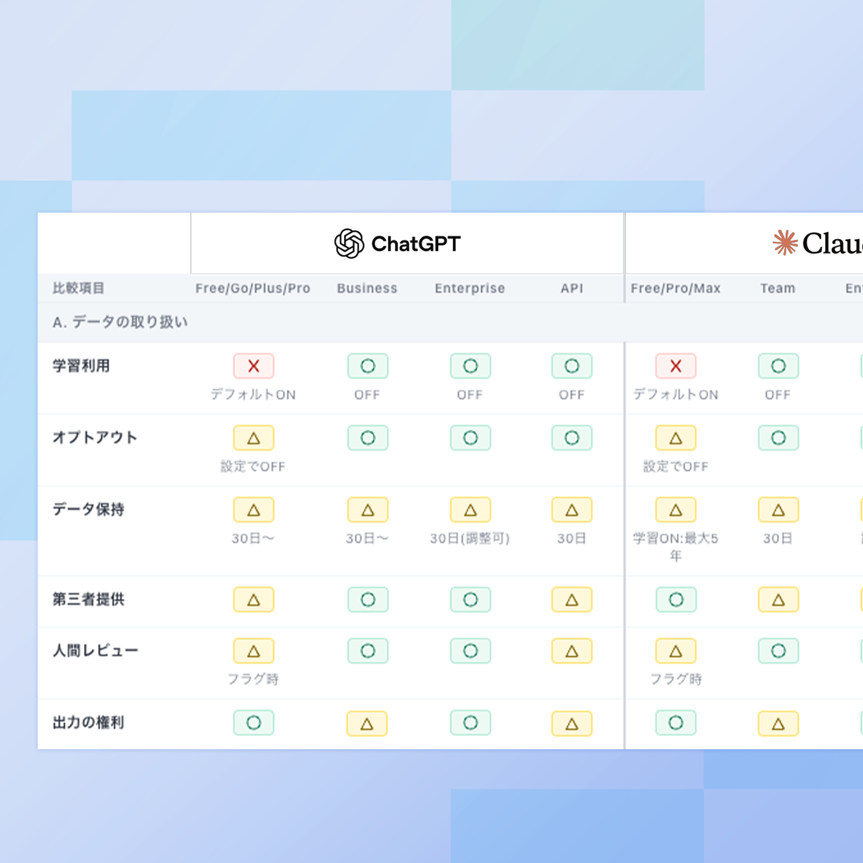Click the データ保持 row label
Screen dimensions: 863x863
click(x=88, y=509)
